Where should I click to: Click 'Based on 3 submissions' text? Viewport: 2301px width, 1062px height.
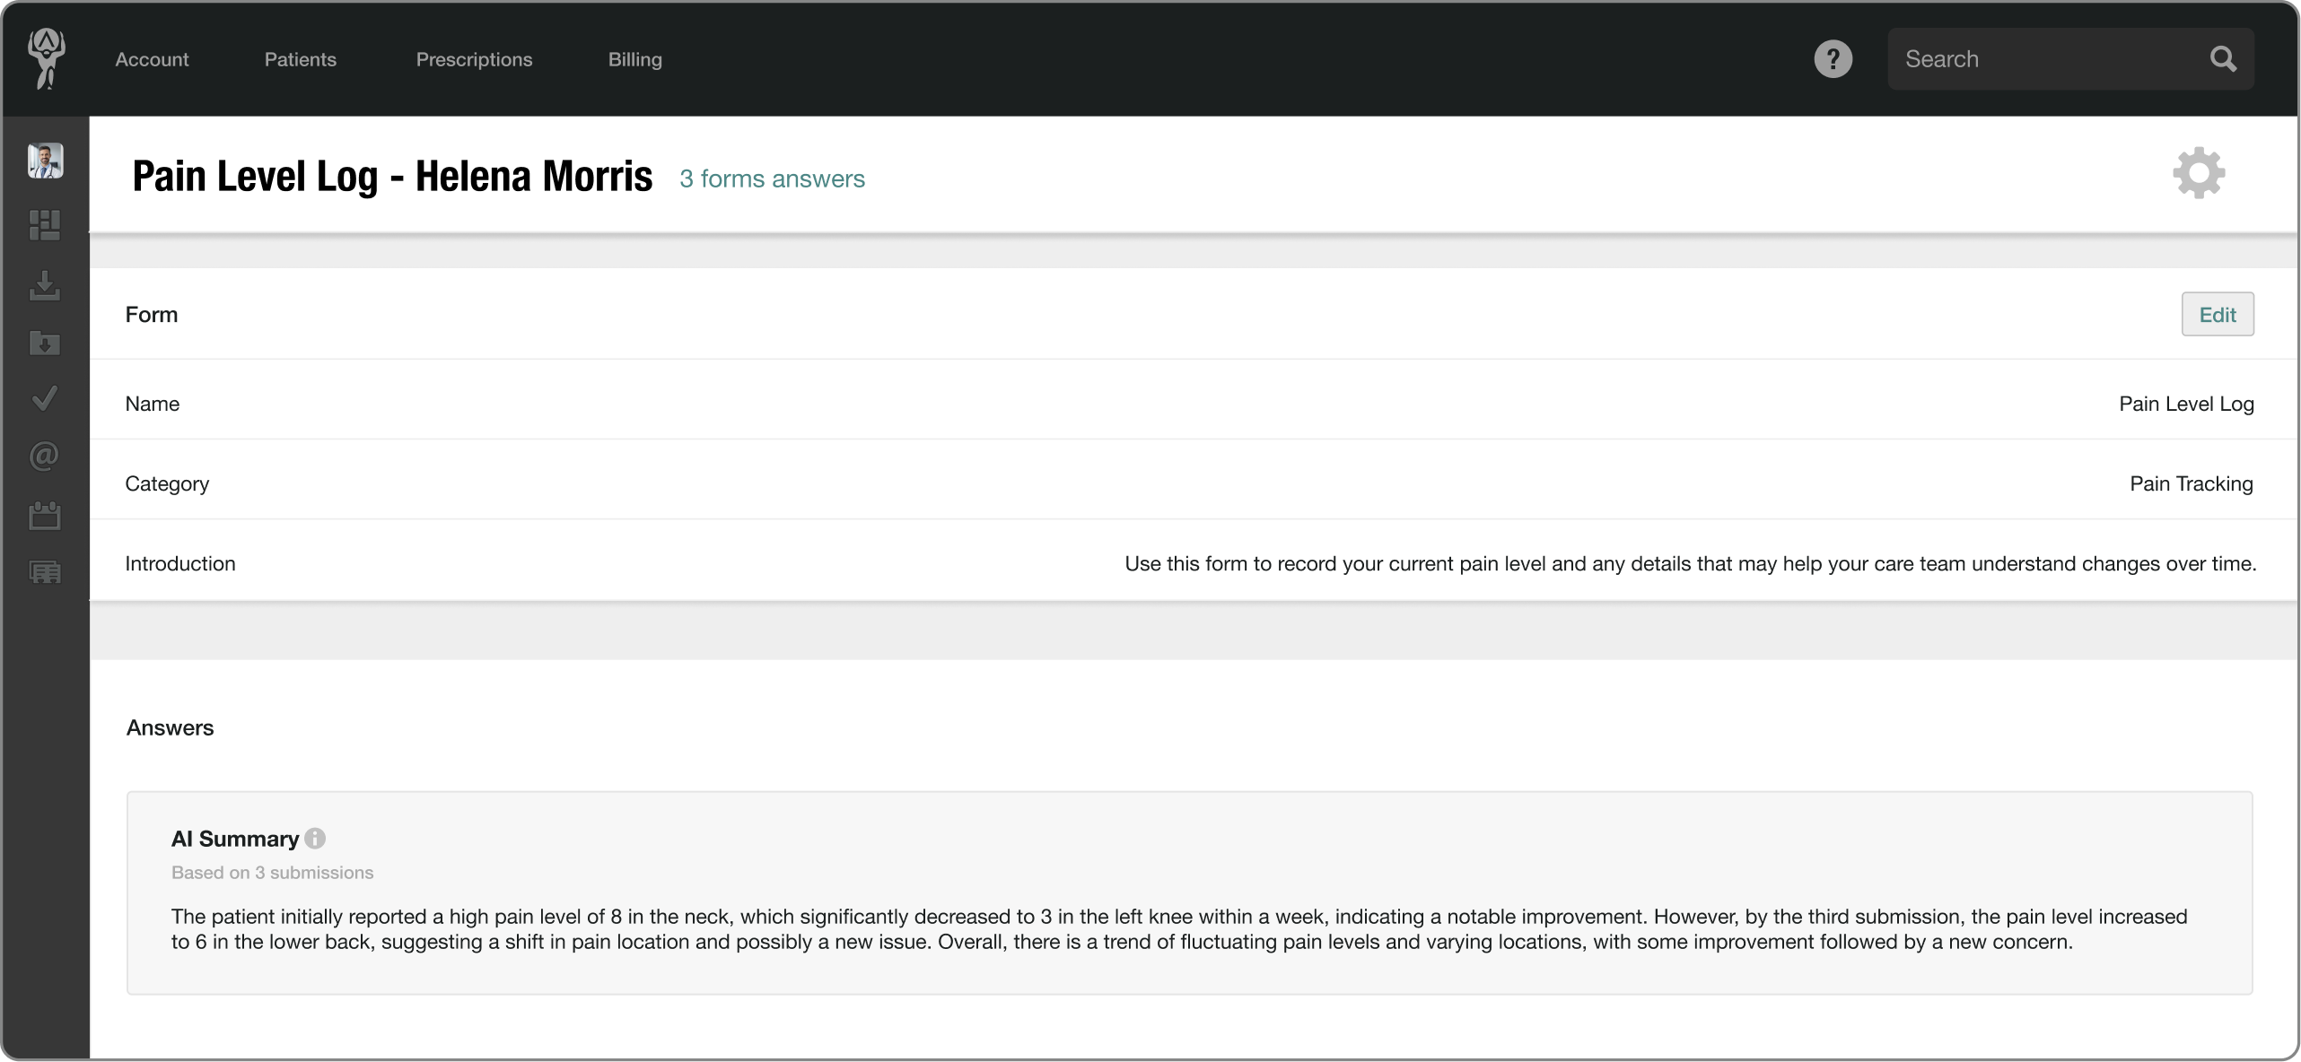pos(272,873)
